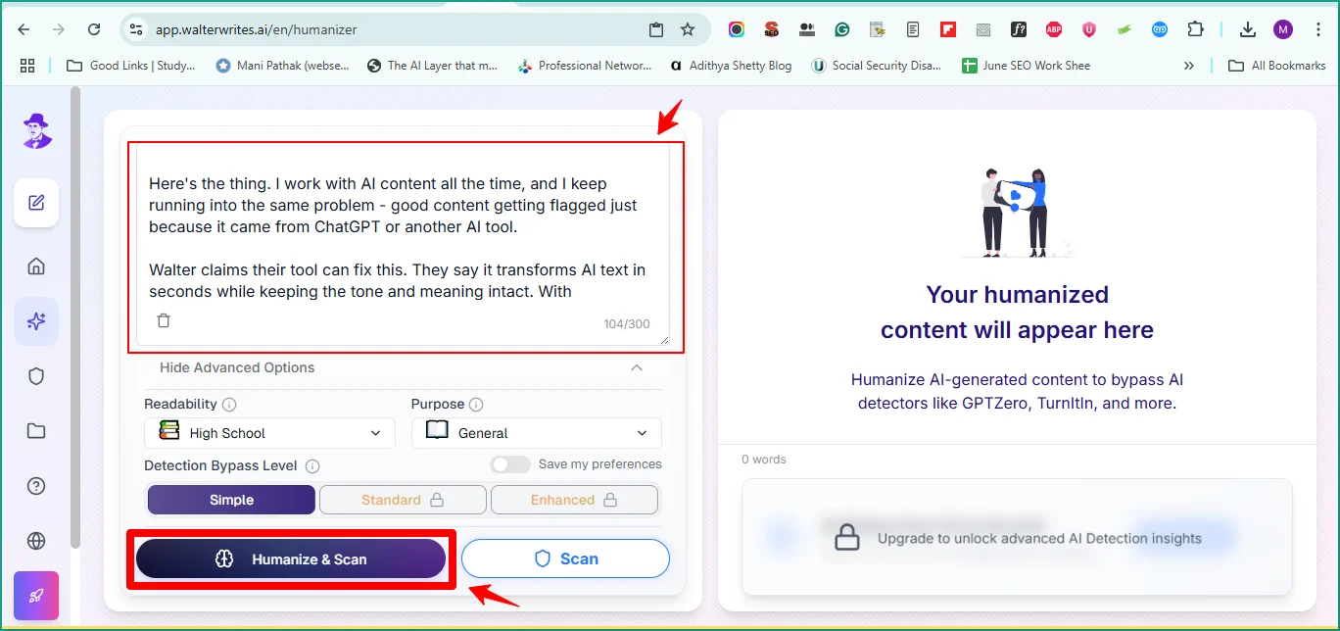Open the Readability dropdown set to High School
1340x631 pixels.
[x=268, y=432]
